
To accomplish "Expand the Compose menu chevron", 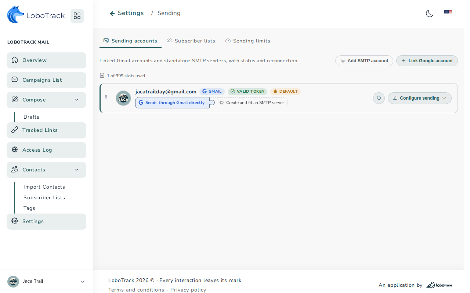I will [77, 100].
